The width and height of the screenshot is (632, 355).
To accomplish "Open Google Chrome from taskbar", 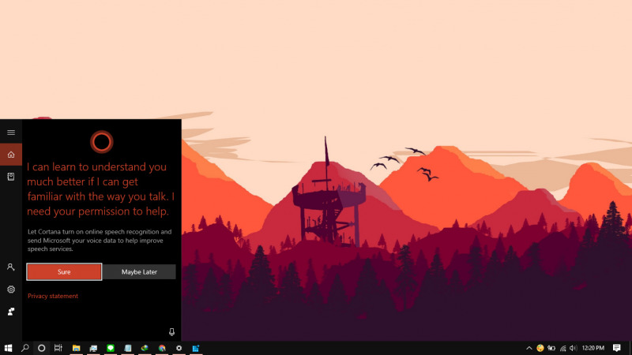I will 162,348.
